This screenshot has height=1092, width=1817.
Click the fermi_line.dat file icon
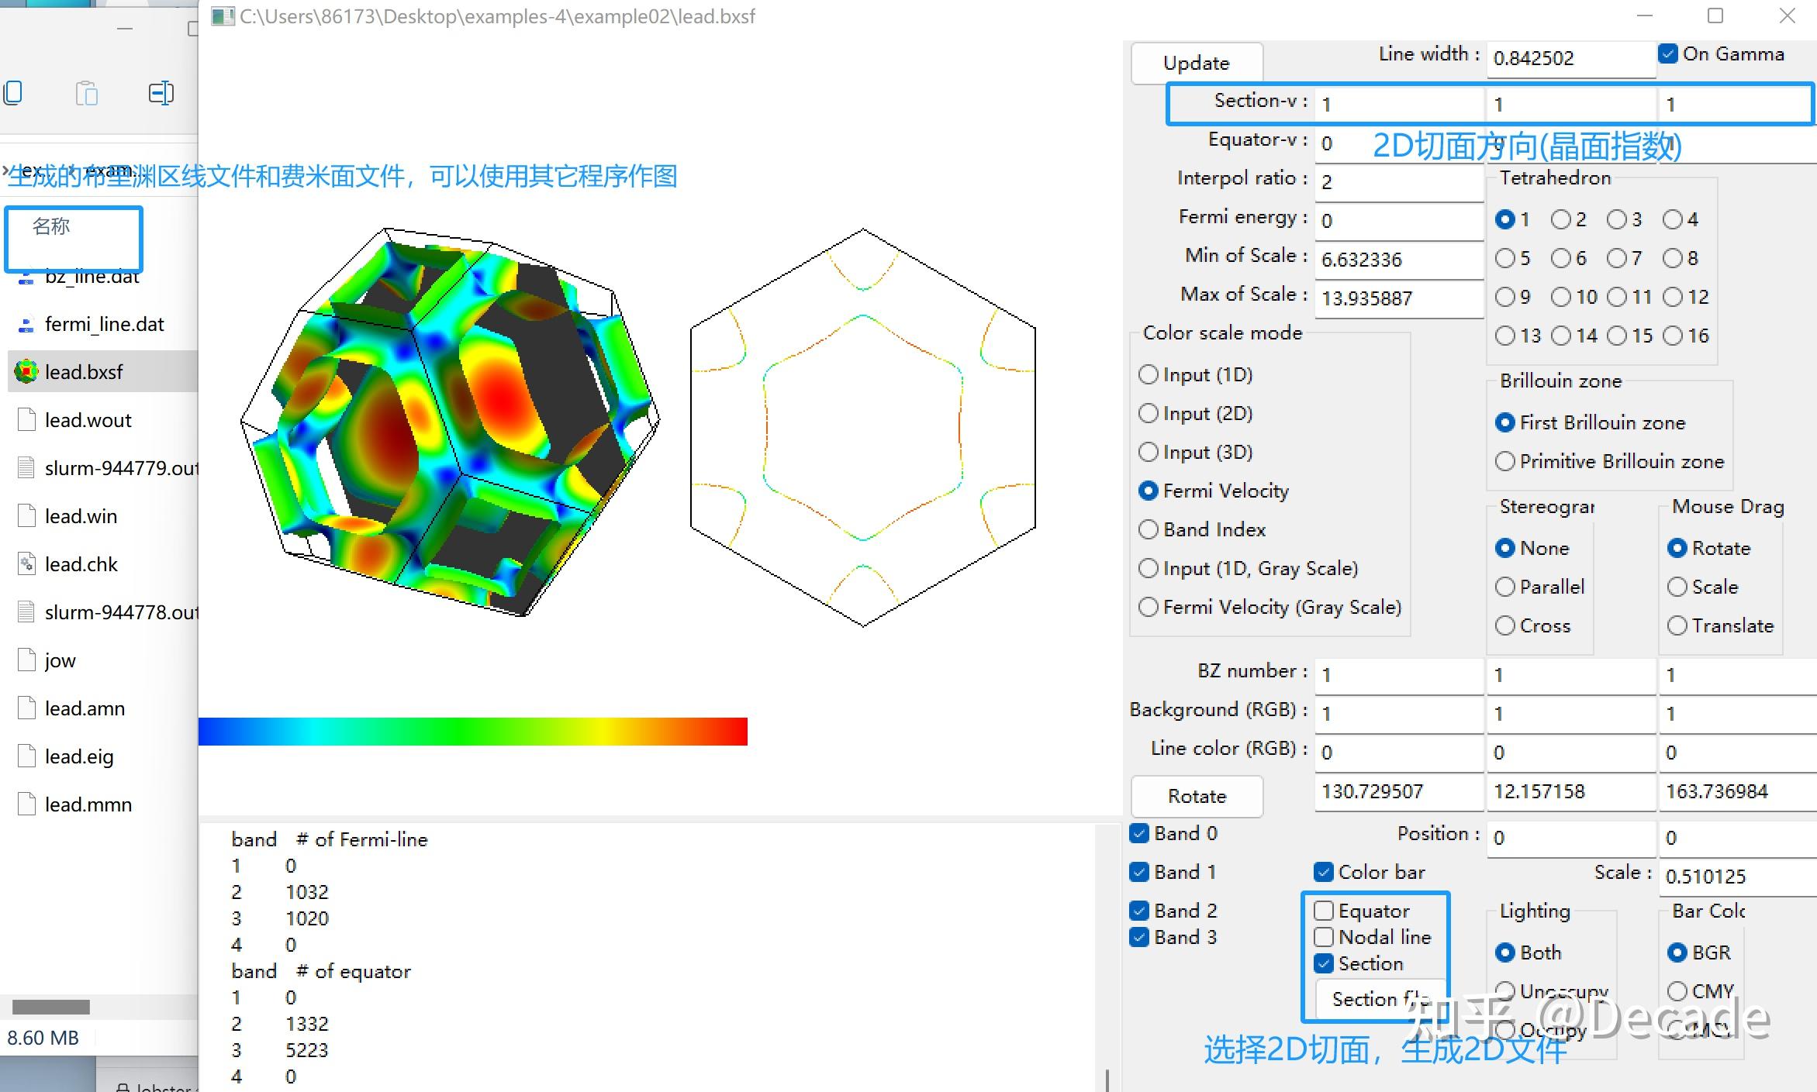click(x=26, y=325)
